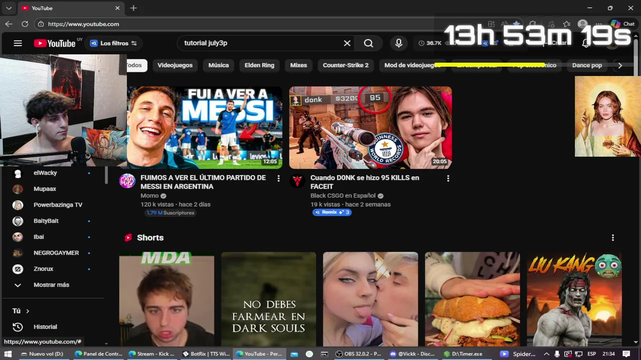Open the Liu Kang short thumbnail

[574, 299]
